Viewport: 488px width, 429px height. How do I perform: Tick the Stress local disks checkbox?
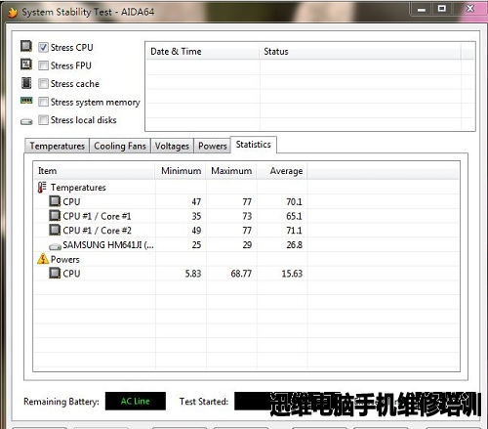(43, 120)
